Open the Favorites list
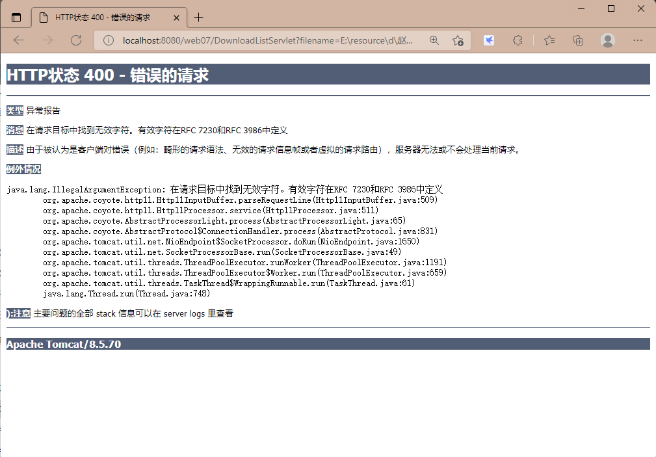 [549, 40]
